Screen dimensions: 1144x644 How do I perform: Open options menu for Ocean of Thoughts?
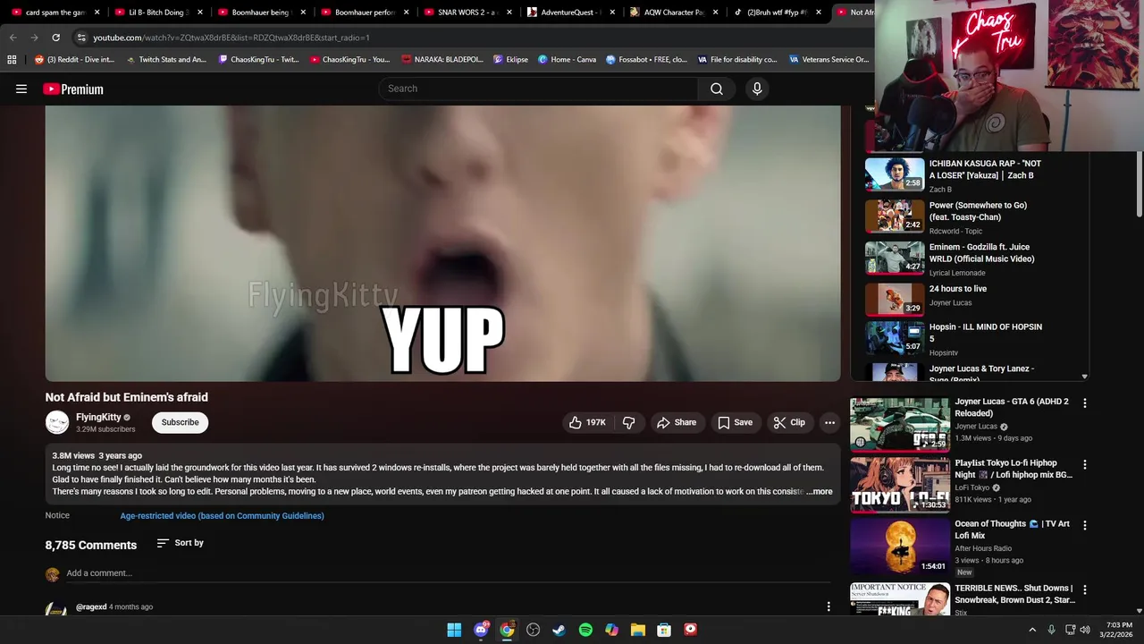[1084, 526]
